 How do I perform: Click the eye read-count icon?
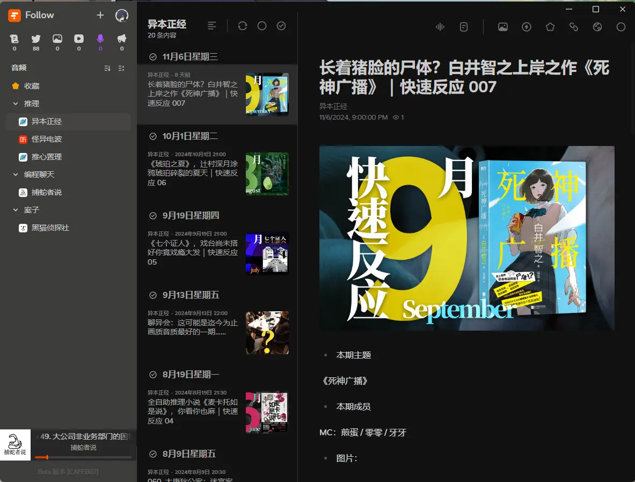pyautogui.click(x=396, y=118)
